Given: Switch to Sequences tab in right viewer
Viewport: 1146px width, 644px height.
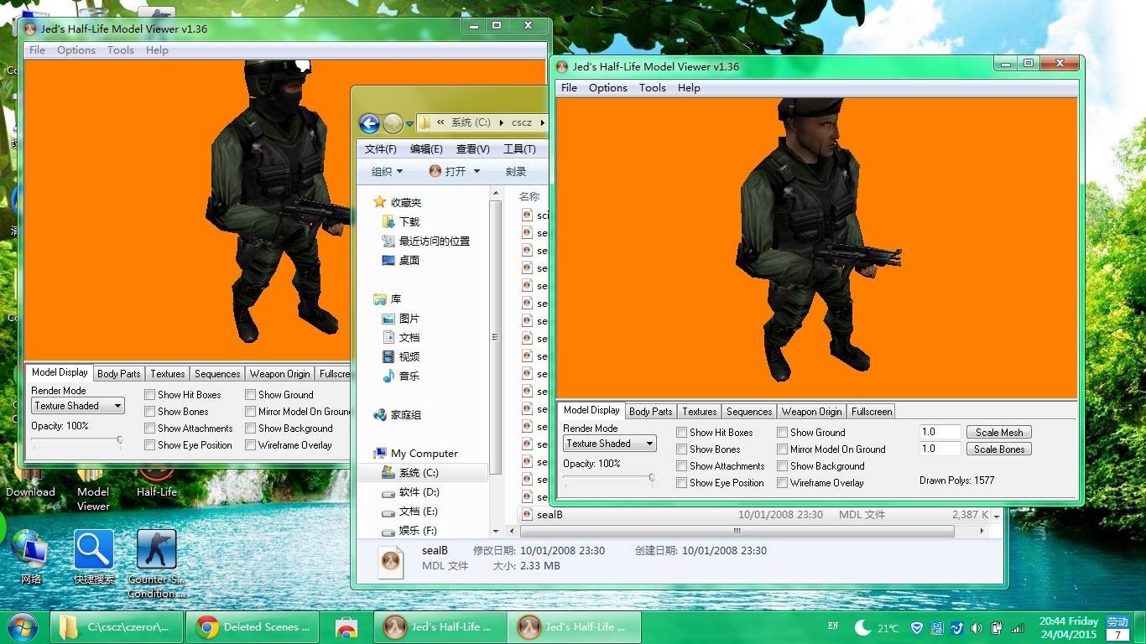Looking at the screenshot, I should click(749, 411).
